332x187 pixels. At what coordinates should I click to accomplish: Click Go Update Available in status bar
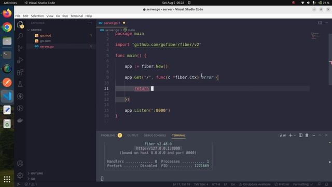(255, 184)
